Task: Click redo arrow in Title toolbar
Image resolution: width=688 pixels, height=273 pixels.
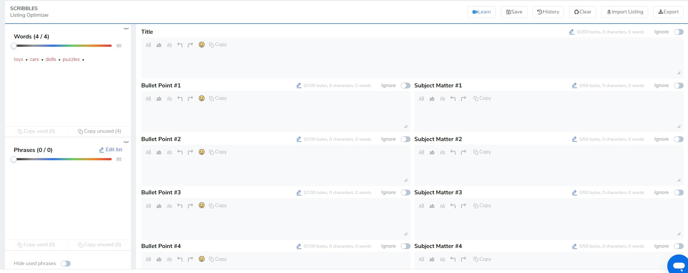Action: point(190,45)
